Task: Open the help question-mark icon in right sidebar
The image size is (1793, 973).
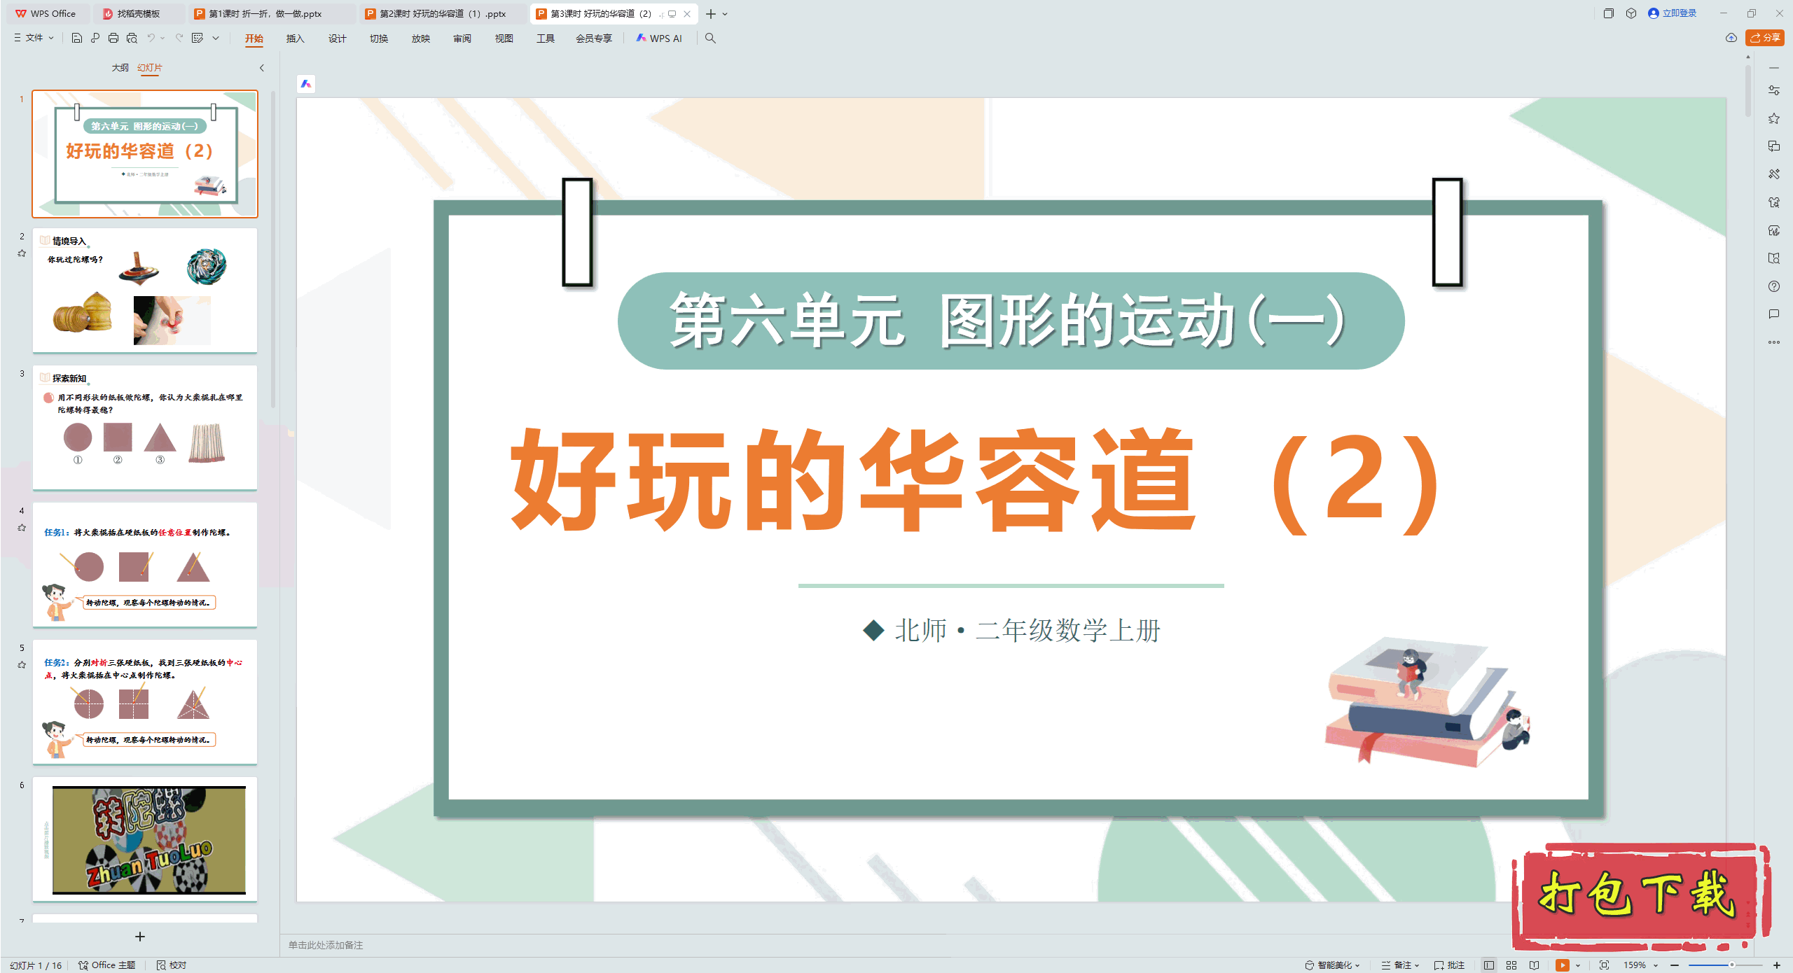Action: click(x=1773, y=286)
